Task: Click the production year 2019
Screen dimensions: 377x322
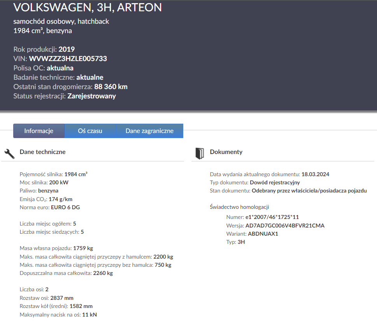Action: [67, 49]
